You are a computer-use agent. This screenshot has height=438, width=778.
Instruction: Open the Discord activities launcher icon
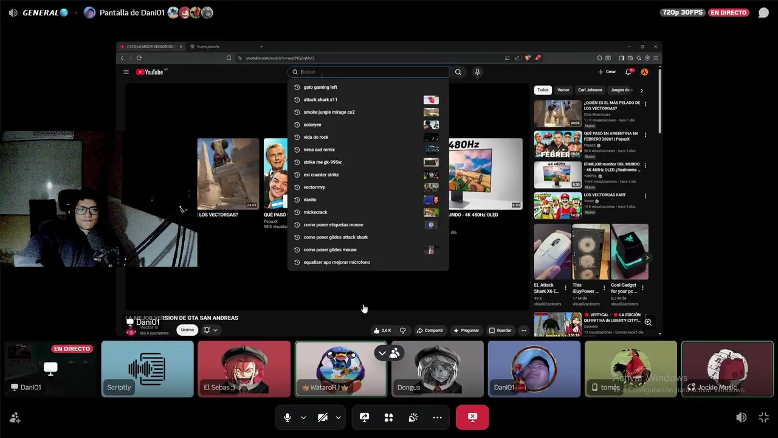(388, 417)
